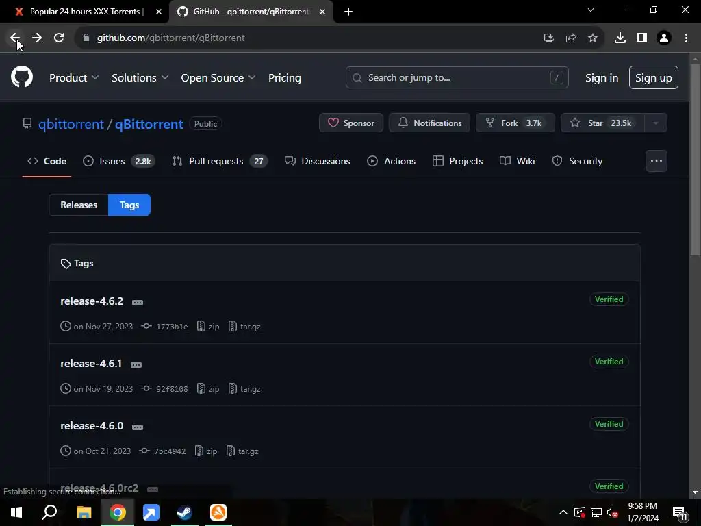Click Verified badge for release-4.6.2
Viewport: 701px width, 526px height.
(609, 299)
